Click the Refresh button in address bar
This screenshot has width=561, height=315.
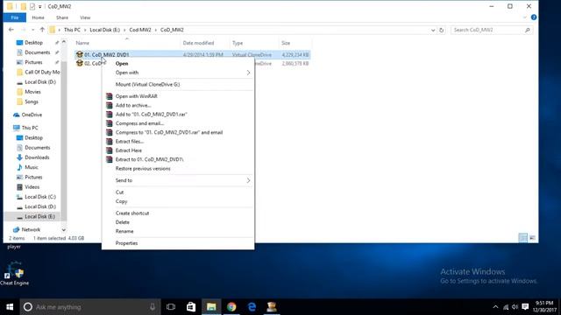click(x=442, y=30)
